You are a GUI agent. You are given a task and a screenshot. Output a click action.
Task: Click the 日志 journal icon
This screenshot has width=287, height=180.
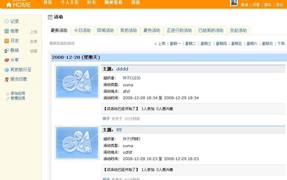click(x=7, y=41)
